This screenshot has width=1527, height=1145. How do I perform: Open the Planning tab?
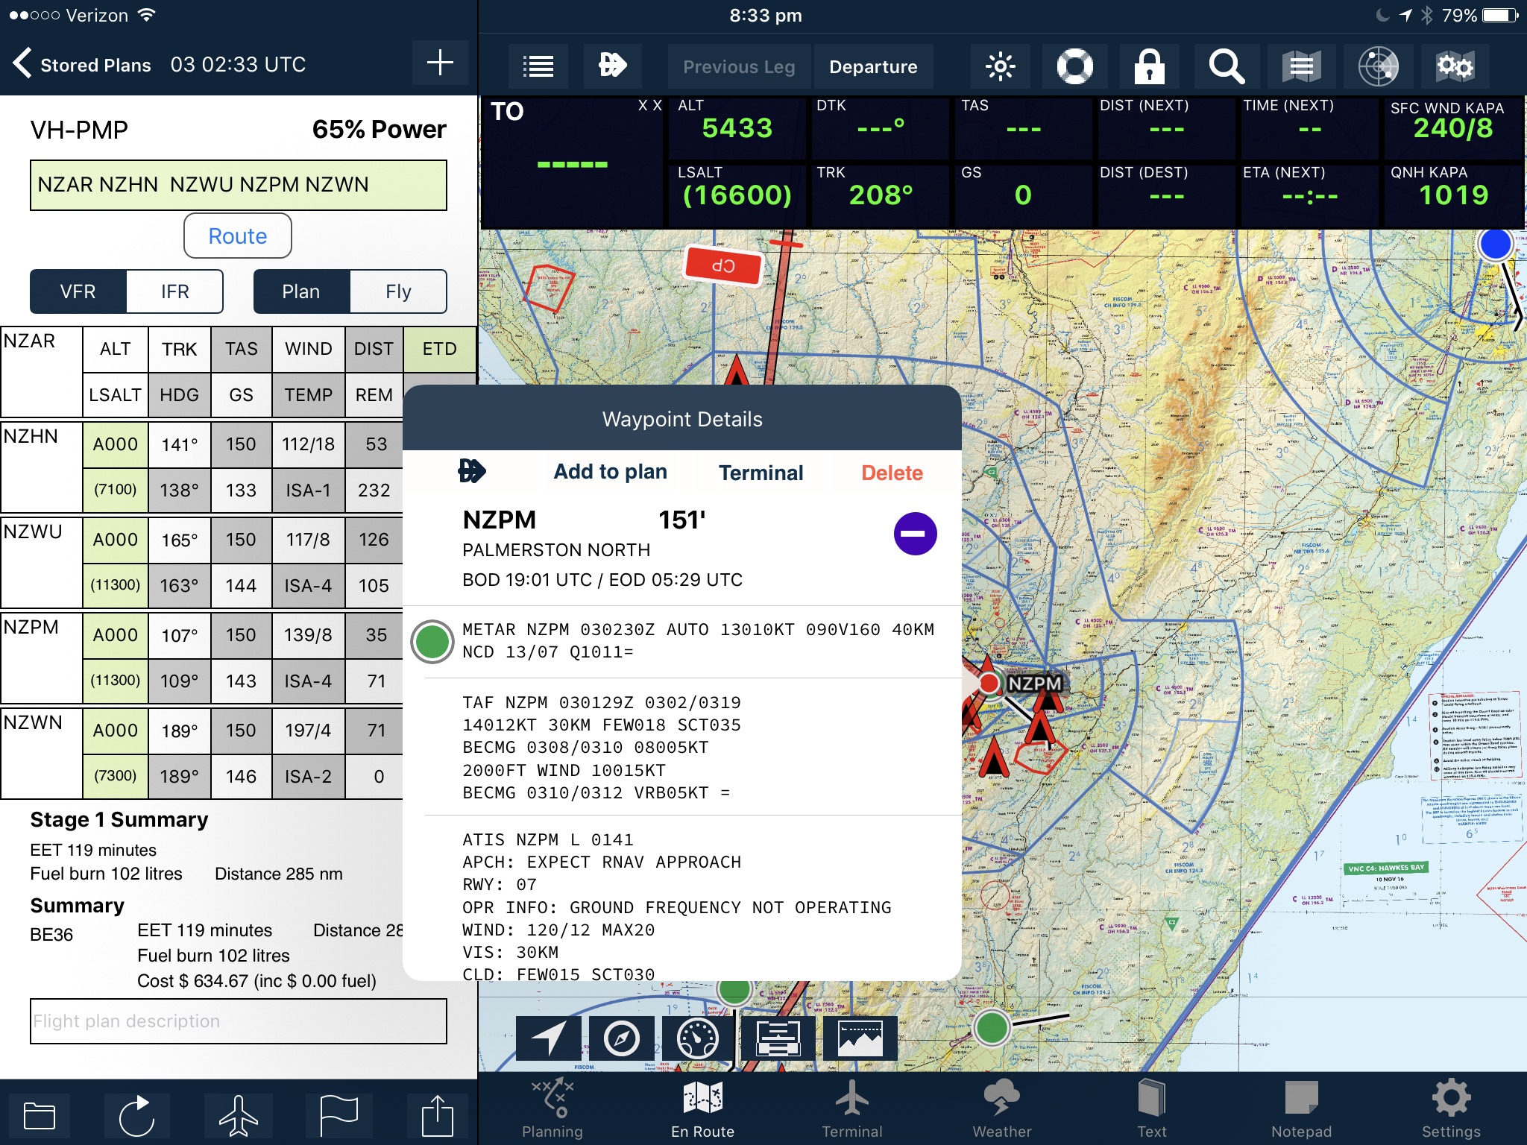552,1109
